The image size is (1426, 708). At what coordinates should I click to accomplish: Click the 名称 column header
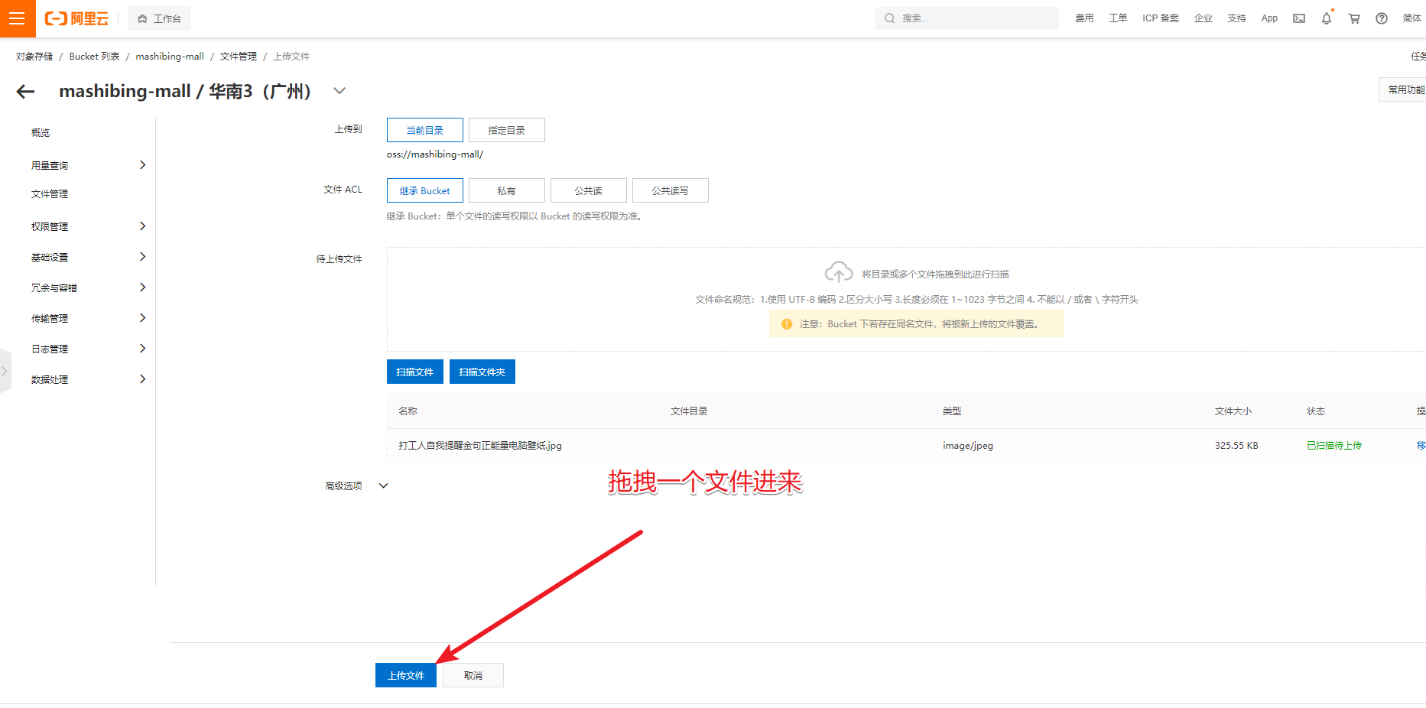(x=408, y=411)
